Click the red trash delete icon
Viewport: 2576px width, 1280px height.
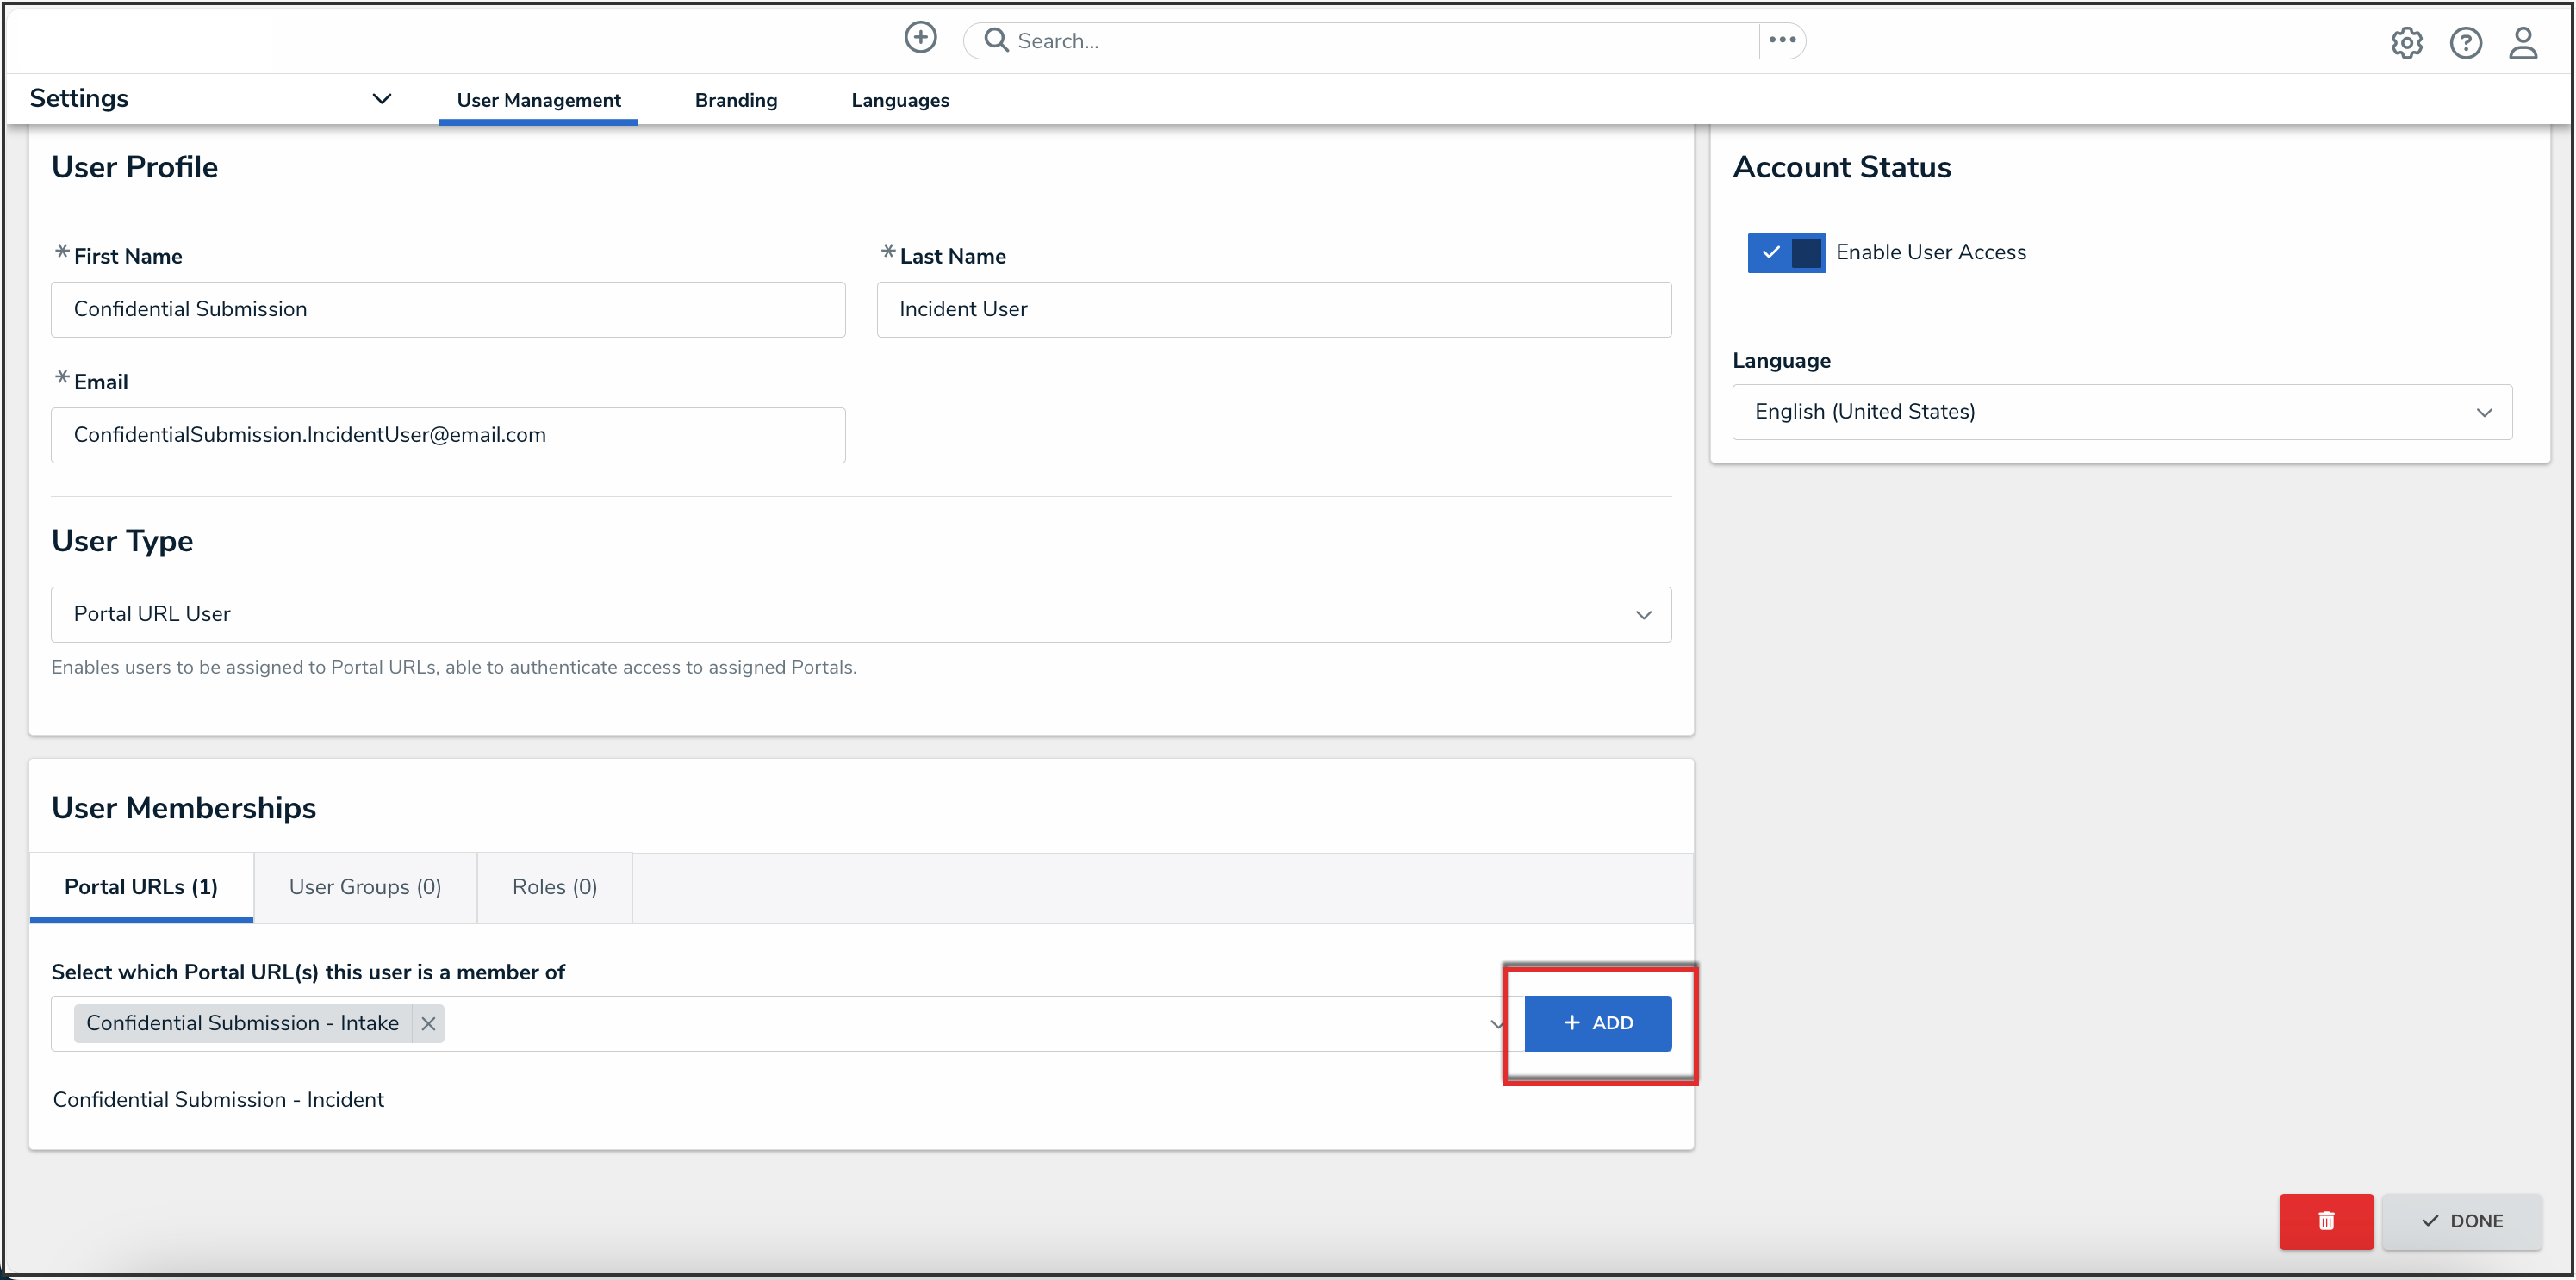[2326, 1221]
